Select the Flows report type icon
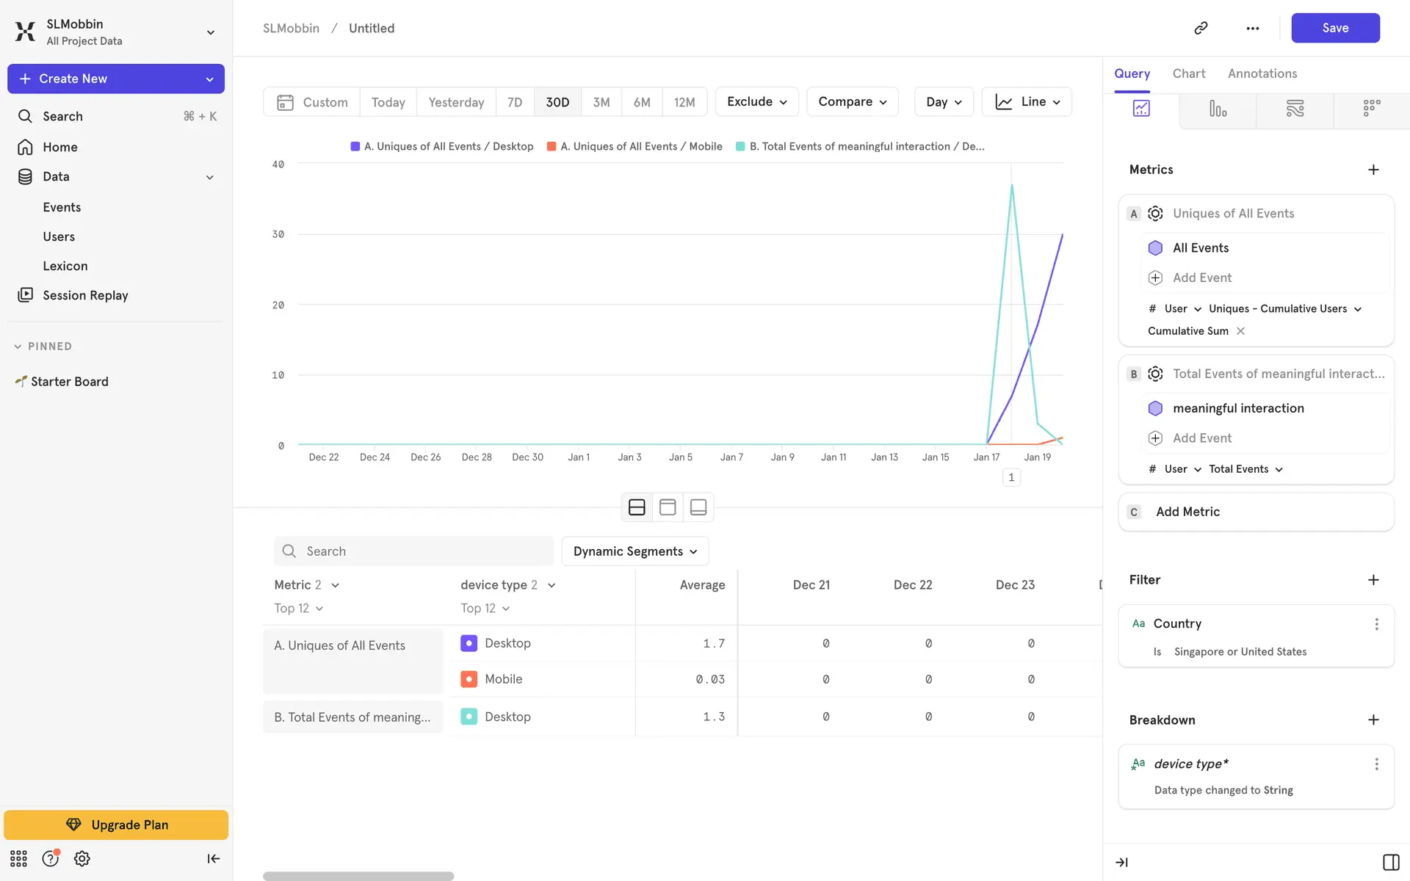The width and height of the screenshot is (1410, 881). tap(1295, 109)
